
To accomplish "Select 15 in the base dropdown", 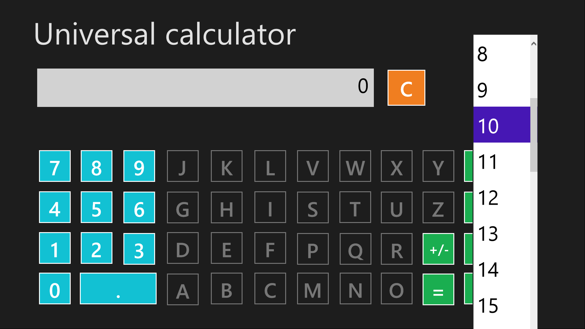I will pyautogui.click(x=502, y=306).
